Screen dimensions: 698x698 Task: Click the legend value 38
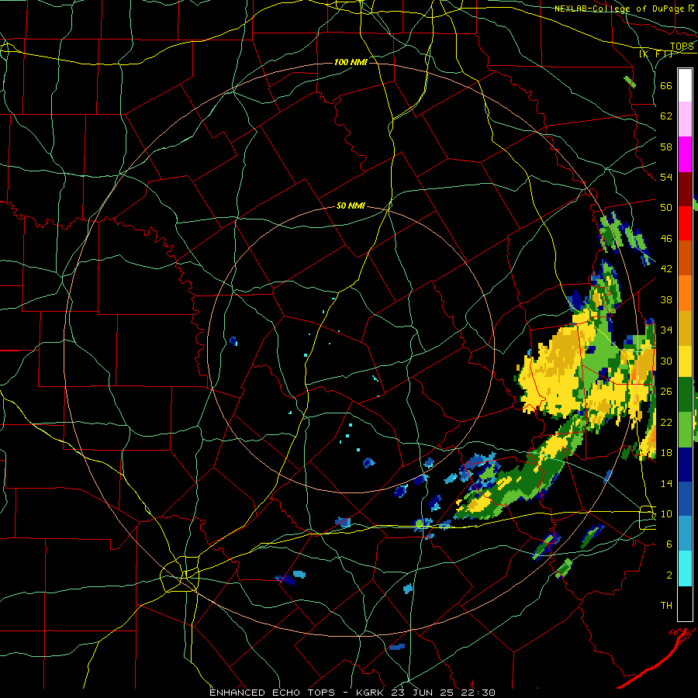coord(666,299)
